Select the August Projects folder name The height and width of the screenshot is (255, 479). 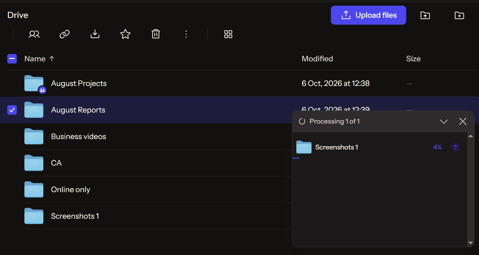(x=79, y=83)
